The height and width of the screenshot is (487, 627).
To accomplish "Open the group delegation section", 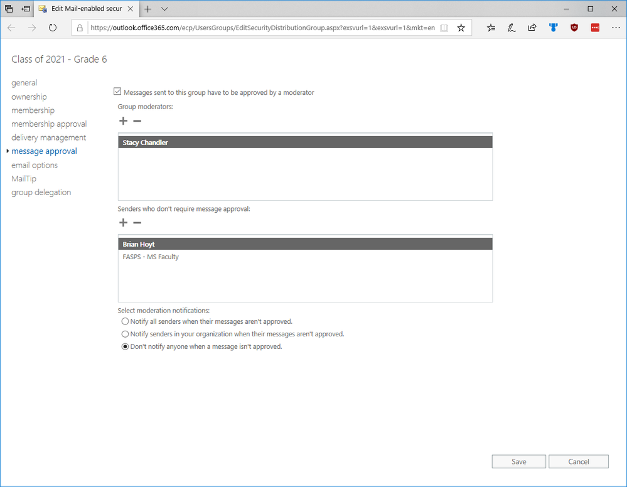I will coord(41,192).
